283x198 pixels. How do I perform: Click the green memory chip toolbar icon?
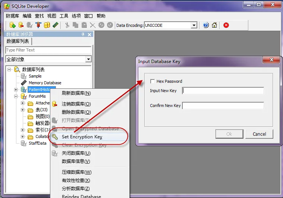pos(56,25)
